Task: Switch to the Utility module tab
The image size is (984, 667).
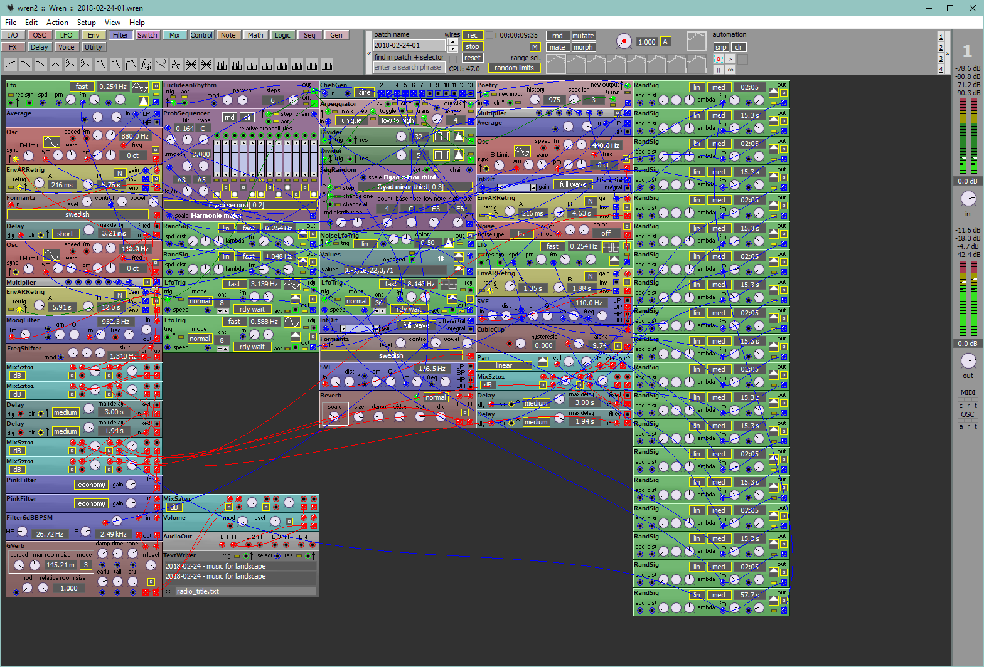Action: pos(93,47)
